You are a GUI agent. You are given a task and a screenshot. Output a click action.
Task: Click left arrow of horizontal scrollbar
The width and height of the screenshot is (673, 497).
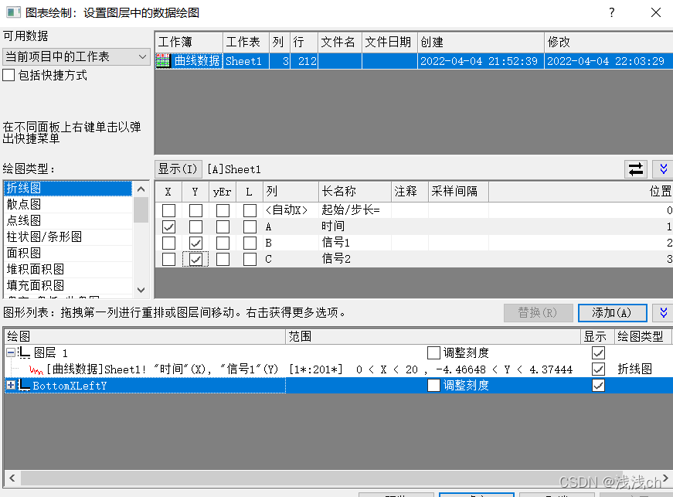pyautogui.click(x=12, y=478)
